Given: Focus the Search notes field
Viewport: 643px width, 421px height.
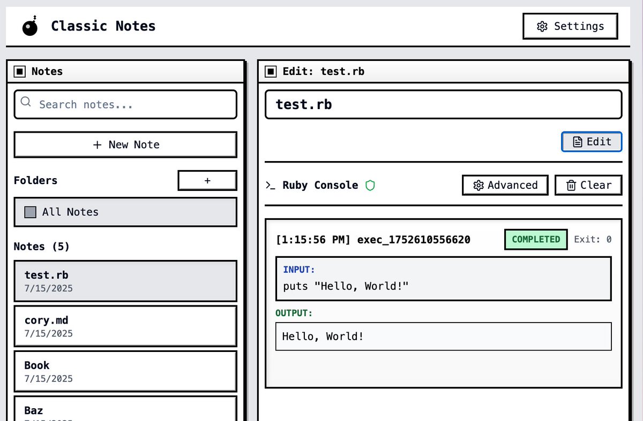Looking at the screenshot, I should (125, 104).
